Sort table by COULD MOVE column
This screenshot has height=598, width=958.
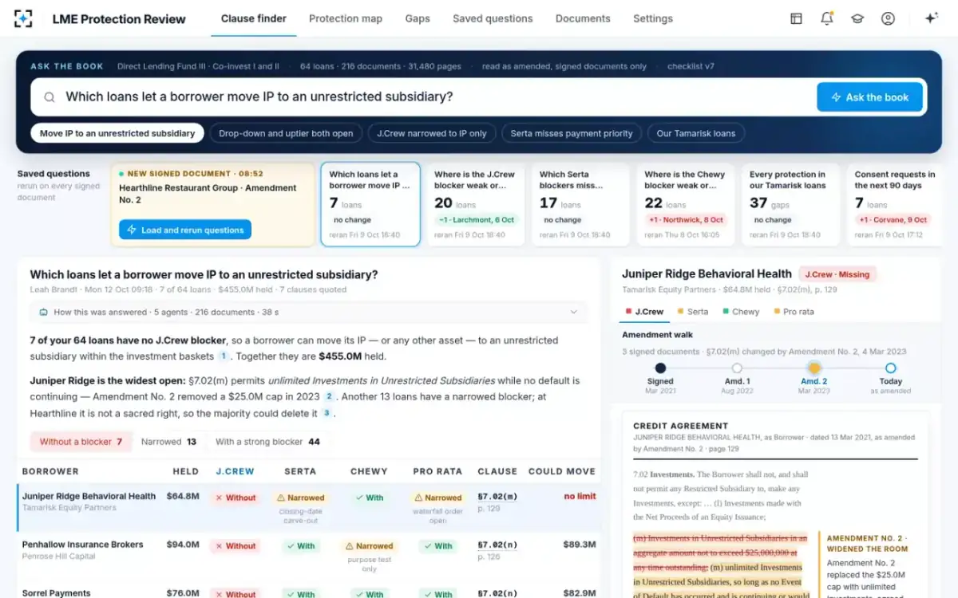[x=562, y=471]
